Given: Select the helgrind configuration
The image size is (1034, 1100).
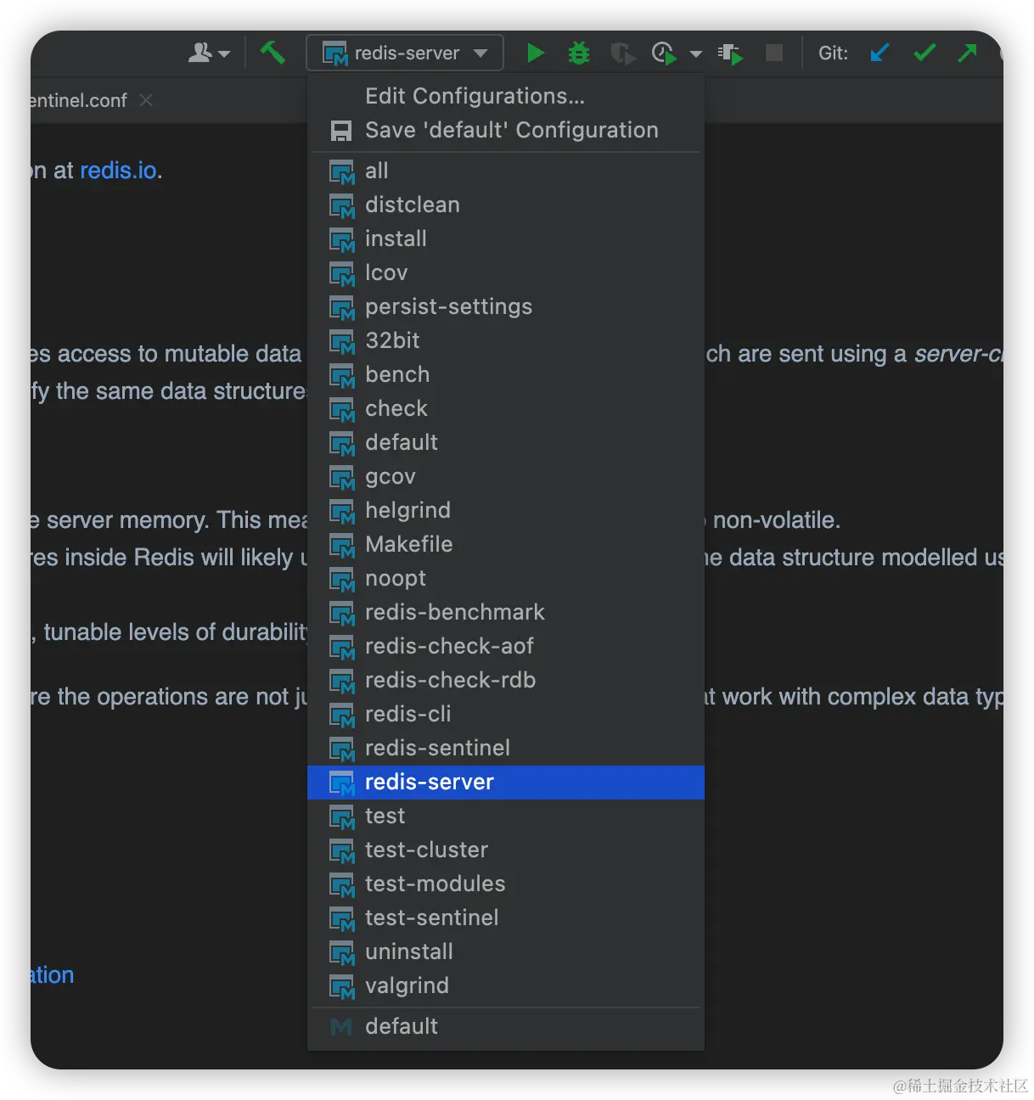Looking at the screenshot, I should (506, 510).
